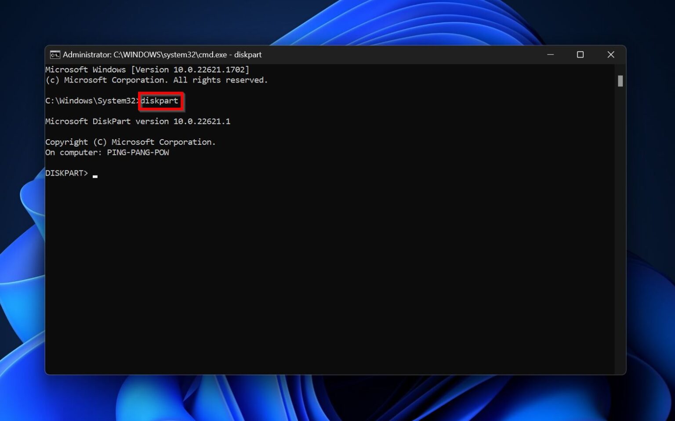Click the title text 'Administrator: C:\WINDOWS\system32\cmd.exe'
The image size is (675, 421).
click(x=145, y=55)
